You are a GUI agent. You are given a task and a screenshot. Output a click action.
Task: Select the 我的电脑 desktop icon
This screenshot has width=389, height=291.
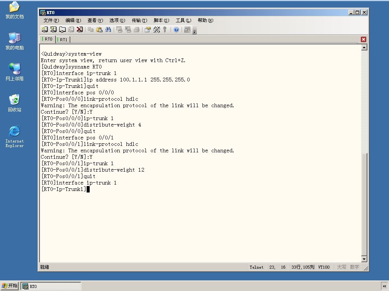tap(15, 41)
